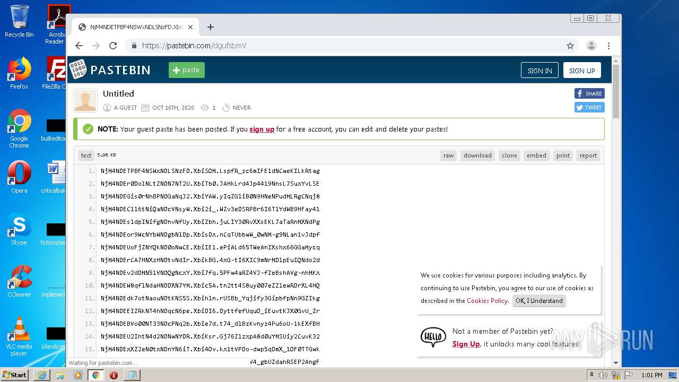Screen dimensions: 679x382
Task: Follow the sign up link in the note
Action: coord(262,129)
